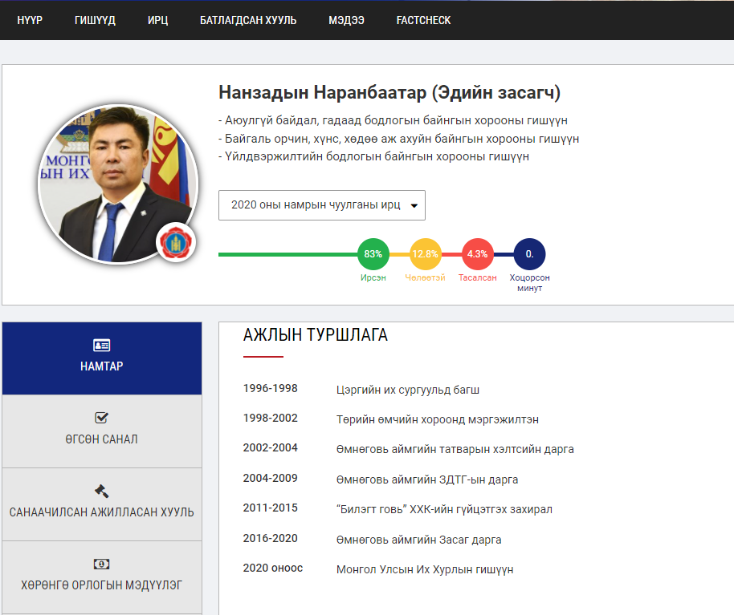
Task: Click the gavel icon for initiated laws
Action: 101,491
